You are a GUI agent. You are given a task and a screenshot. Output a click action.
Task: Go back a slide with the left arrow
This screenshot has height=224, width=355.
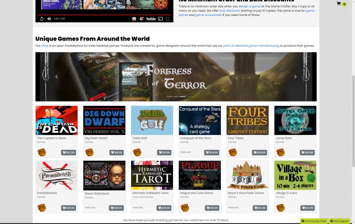tap(57, 77)
